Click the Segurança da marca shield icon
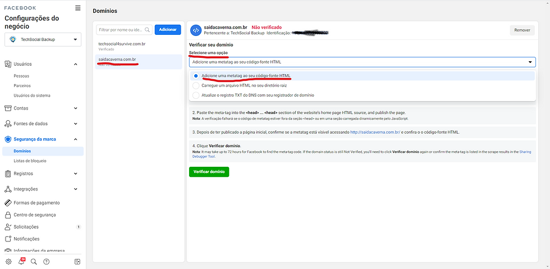 pos(8,139)
